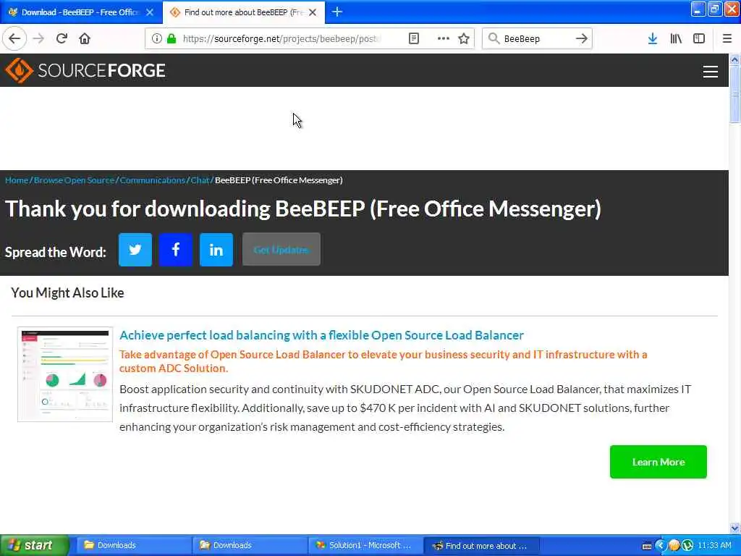741x556 pixels.
Task: Click the 11:33 AM clock
Action: [714, 546]
